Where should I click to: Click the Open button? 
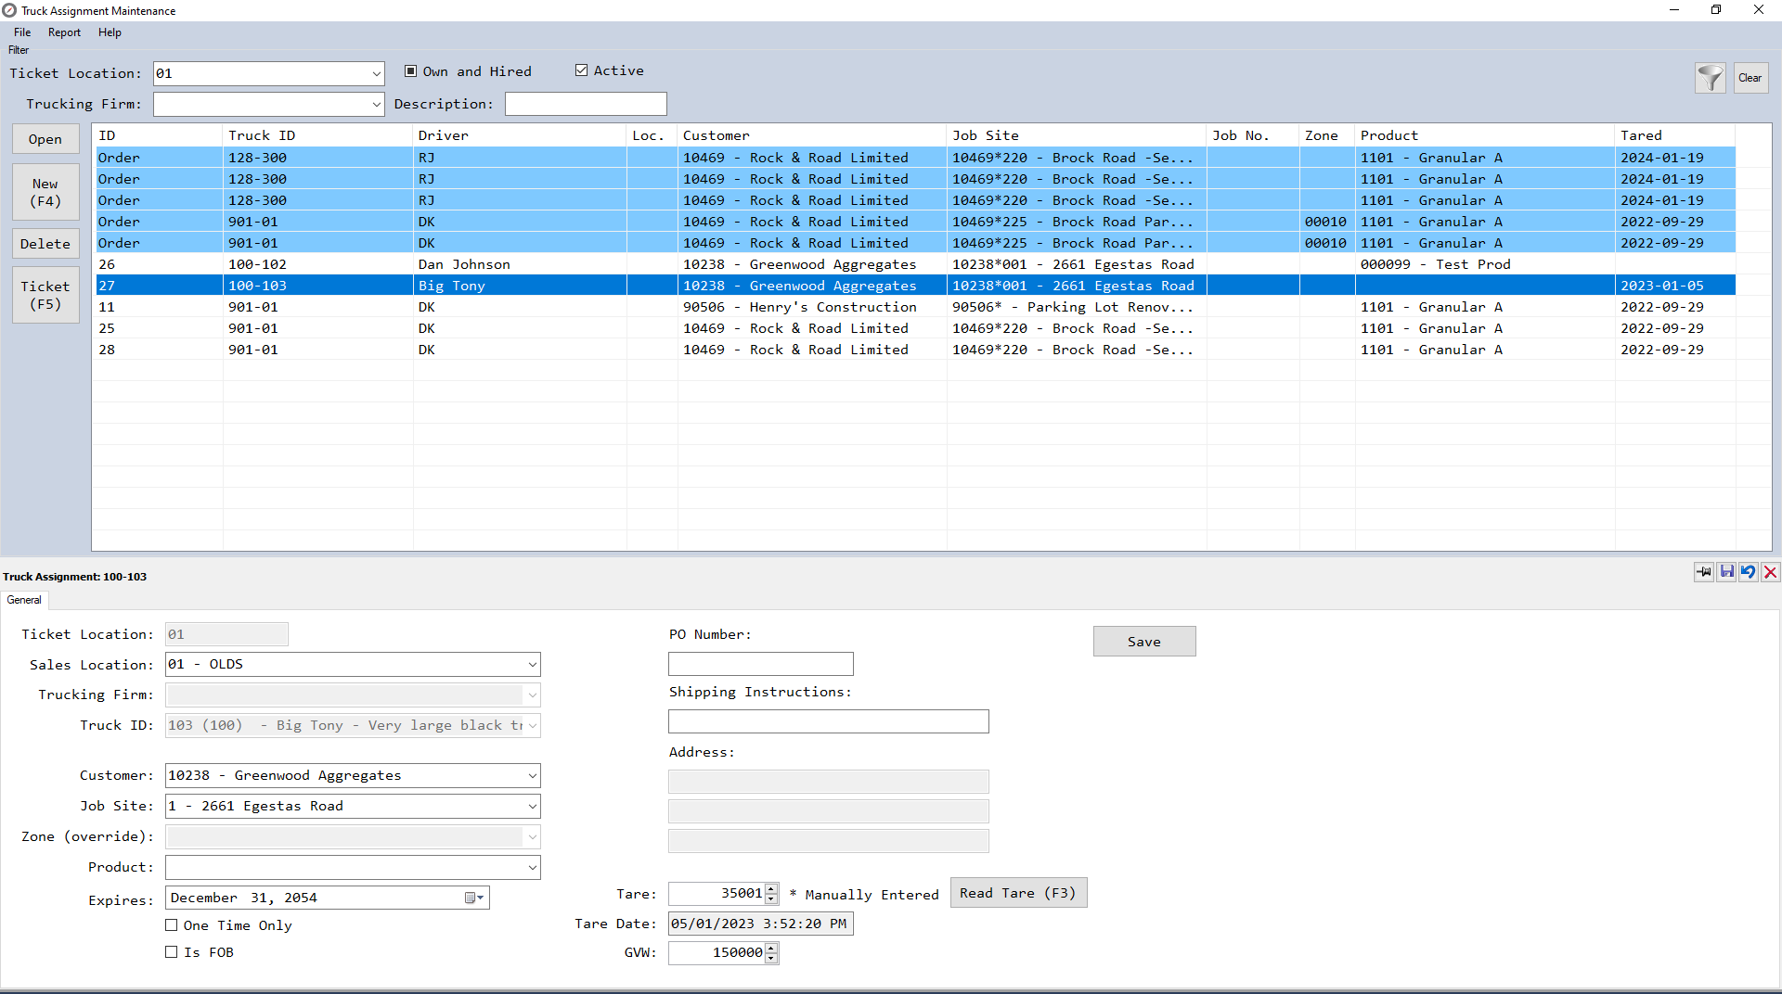coord(45,139)
